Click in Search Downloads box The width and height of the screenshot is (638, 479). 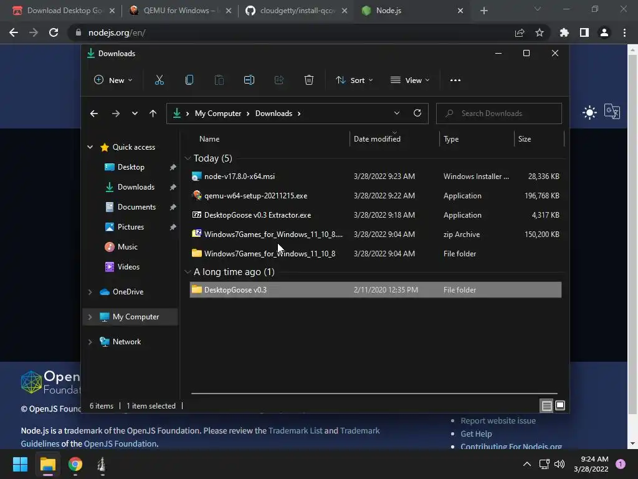point(499,114)
